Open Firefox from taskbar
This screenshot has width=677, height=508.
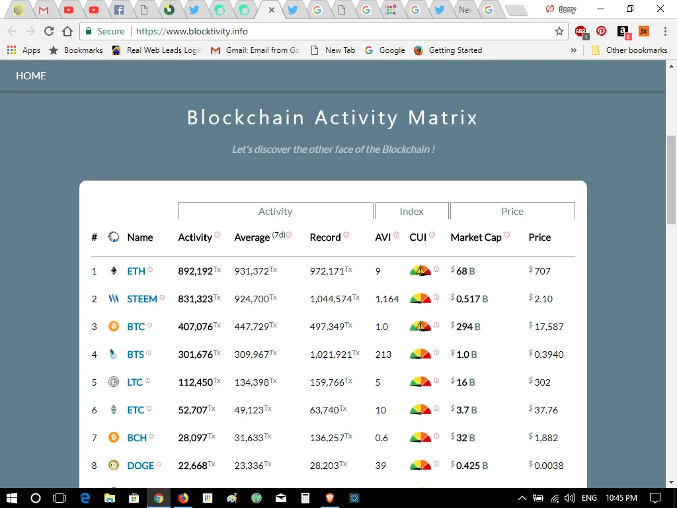pos(183,498)
